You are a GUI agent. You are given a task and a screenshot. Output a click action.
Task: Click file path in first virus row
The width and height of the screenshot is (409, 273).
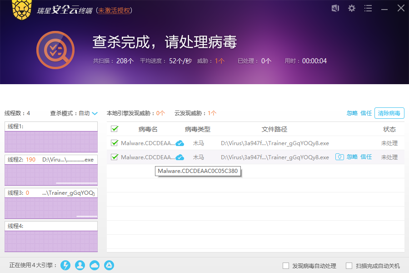coord(275,143)
